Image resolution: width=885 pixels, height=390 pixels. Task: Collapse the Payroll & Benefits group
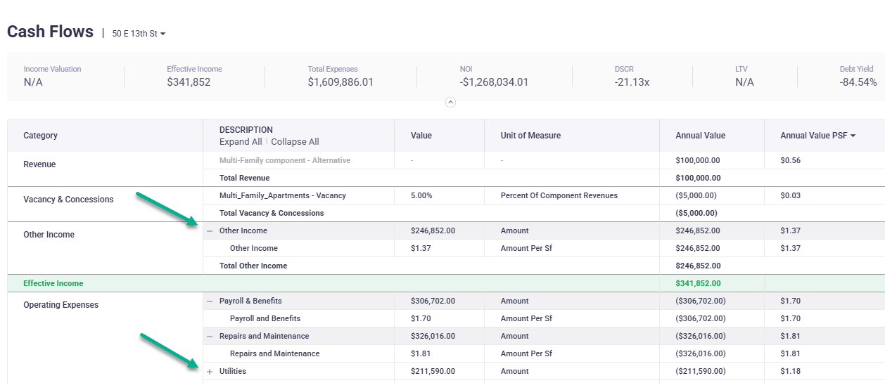(x=210, y=301)
